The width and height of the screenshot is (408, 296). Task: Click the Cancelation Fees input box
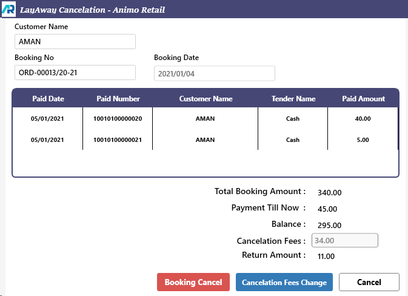pos(344,240)
